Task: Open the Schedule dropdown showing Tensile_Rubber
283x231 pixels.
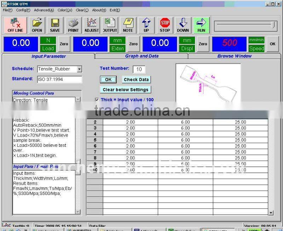Action: tap(80, 69)
